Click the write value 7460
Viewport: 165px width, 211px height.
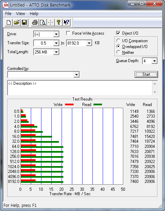(134, 181)
